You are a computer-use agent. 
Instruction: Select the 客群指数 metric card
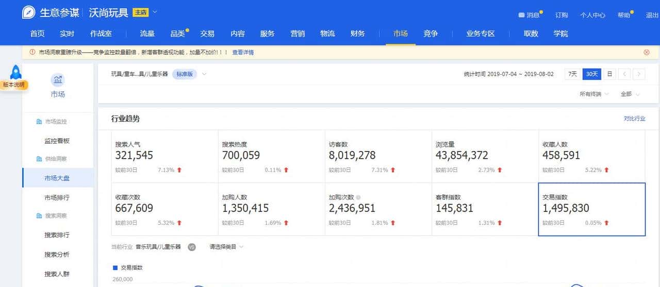click(x=485, y=209)
